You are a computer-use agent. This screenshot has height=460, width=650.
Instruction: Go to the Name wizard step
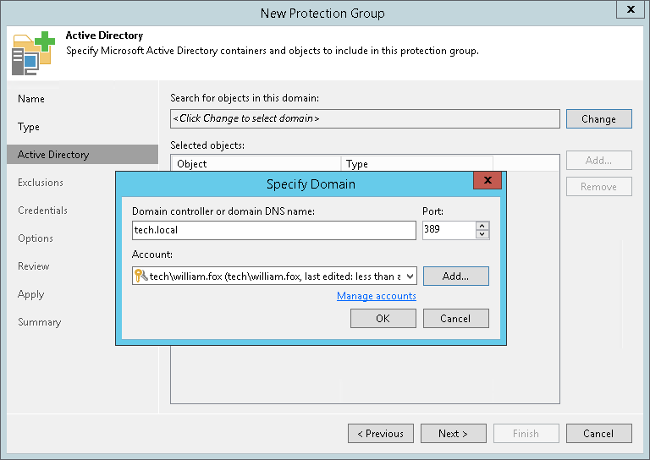[x=31, y=99]
